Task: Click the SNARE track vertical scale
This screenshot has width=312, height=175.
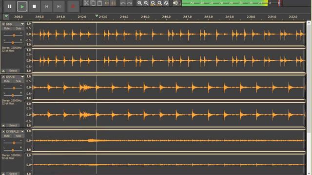Action: (28, 101)
